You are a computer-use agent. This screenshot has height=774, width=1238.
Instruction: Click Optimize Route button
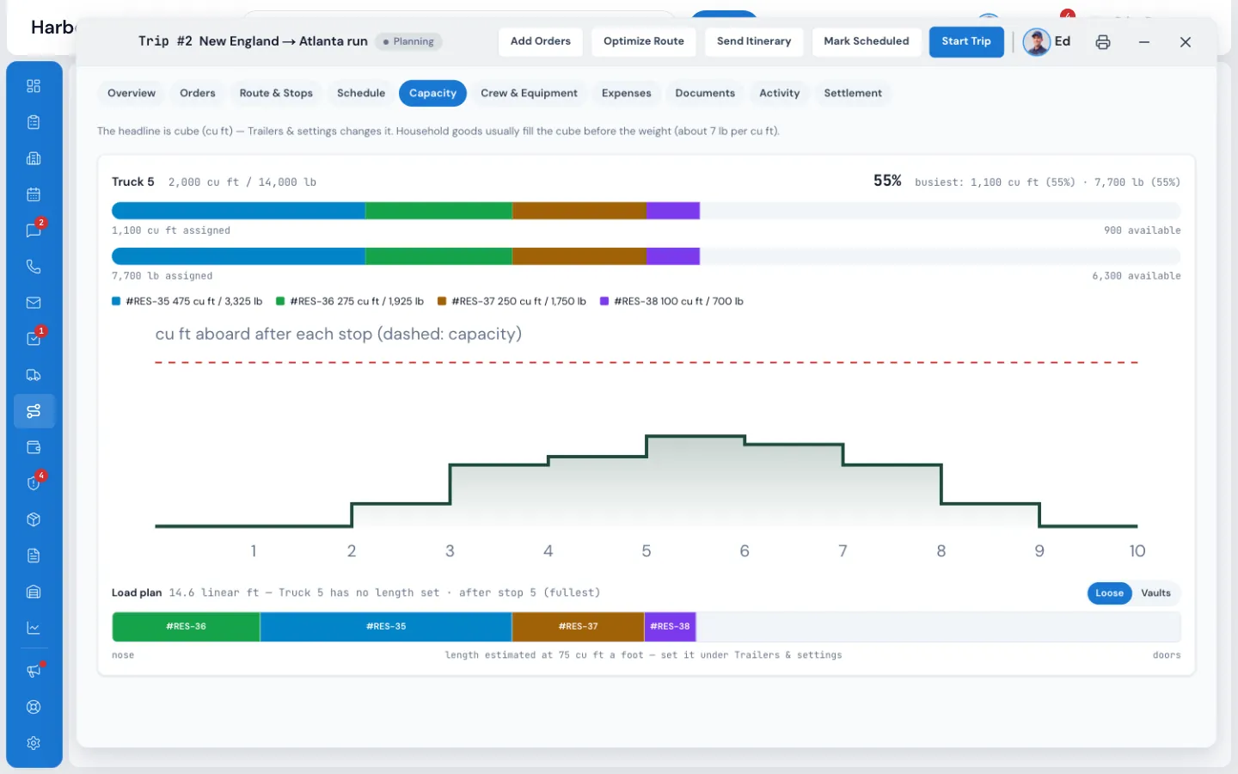point(644,41)
